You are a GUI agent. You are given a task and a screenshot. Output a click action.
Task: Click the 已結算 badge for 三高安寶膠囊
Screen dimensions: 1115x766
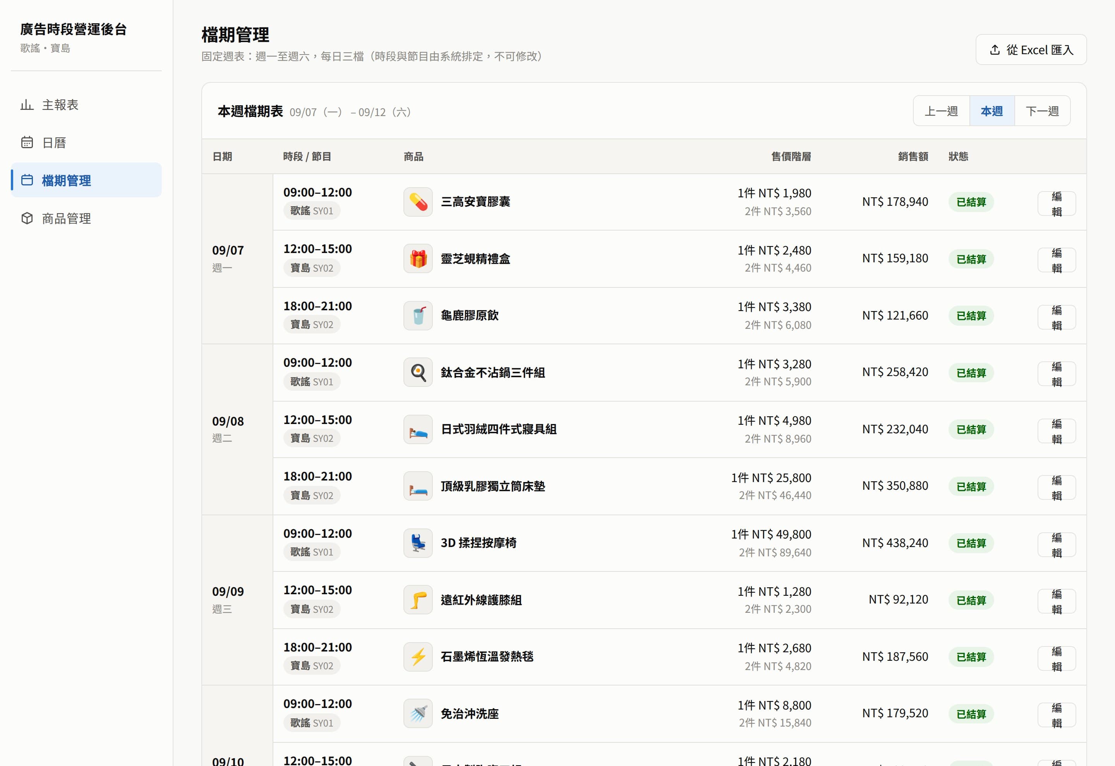[971, 202]
